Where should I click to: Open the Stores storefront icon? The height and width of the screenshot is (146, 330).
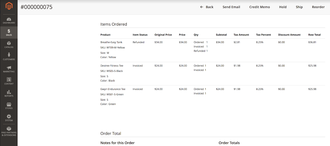pyautogui.click(x=9, y=104)
